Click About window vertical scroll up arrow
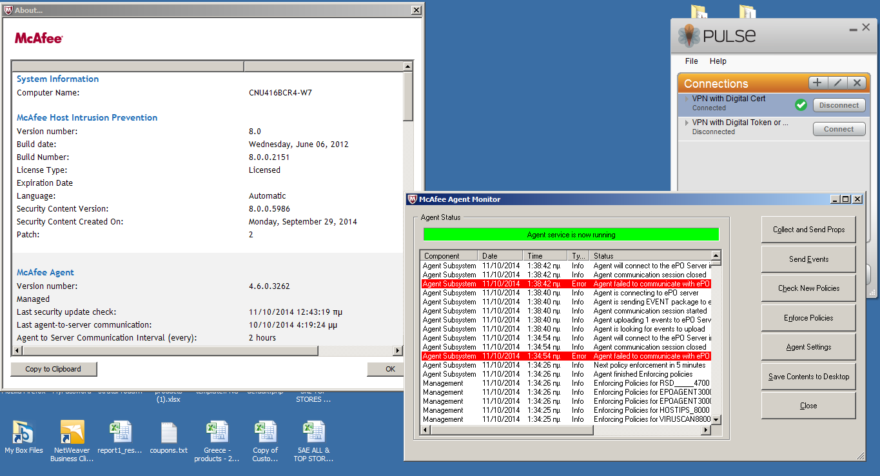The width and height of the screenshot is (880, 476). (x=408, y=66)
